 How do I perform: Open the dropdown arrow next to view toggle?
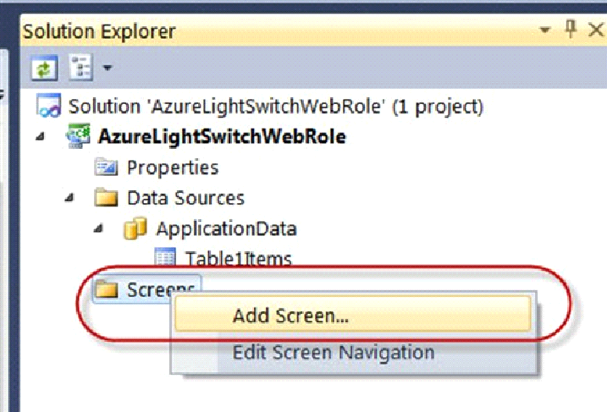point(108,66)
